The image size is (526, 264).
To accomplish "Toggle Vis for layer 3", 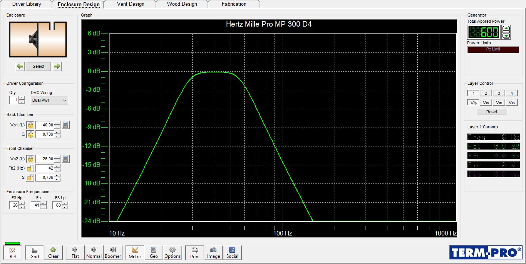I will pyautogui.click(x=499, y=103).
